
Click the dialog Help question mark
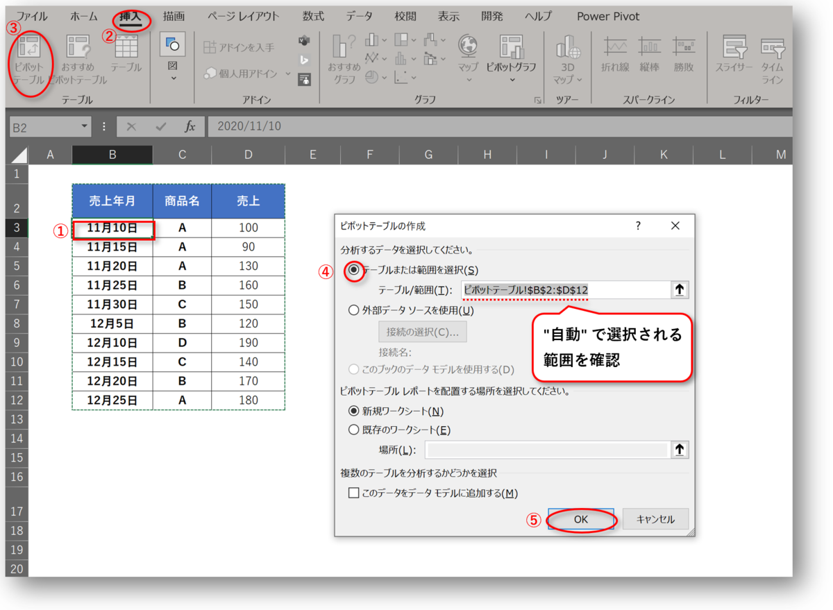[x=639, y=226]
